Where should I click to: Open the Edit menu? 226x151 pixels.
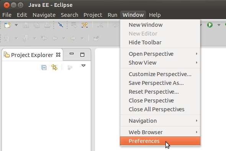coord(22,15)
